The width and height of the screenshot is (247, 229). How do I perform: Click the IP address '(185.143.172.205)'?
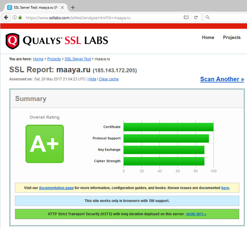(x=115, y=70)
